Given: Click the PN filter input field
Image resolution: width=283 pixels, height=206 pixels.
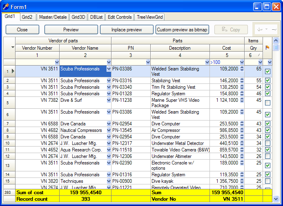Looking at the screenshot, I should click(128, 62).
